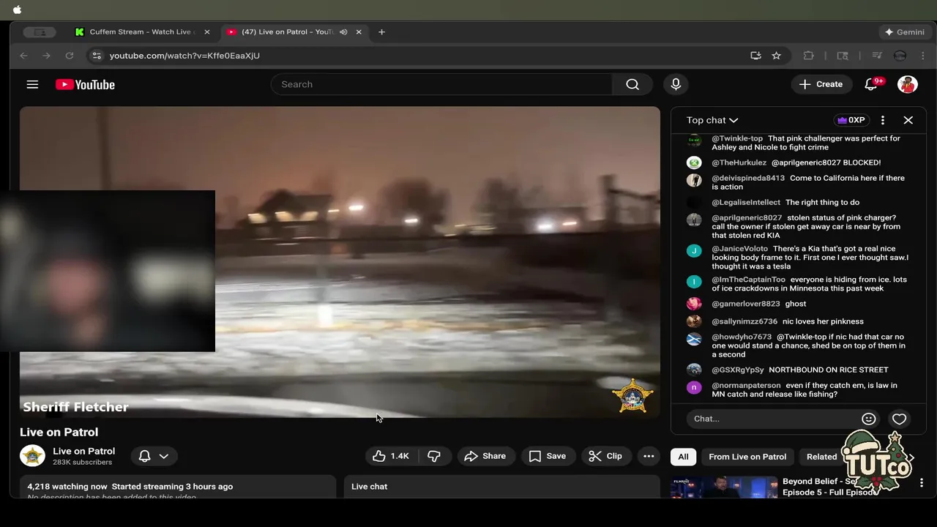This screenshot has height=527, width=937.
Task: Click the video player area
Action: pos(340,262)
